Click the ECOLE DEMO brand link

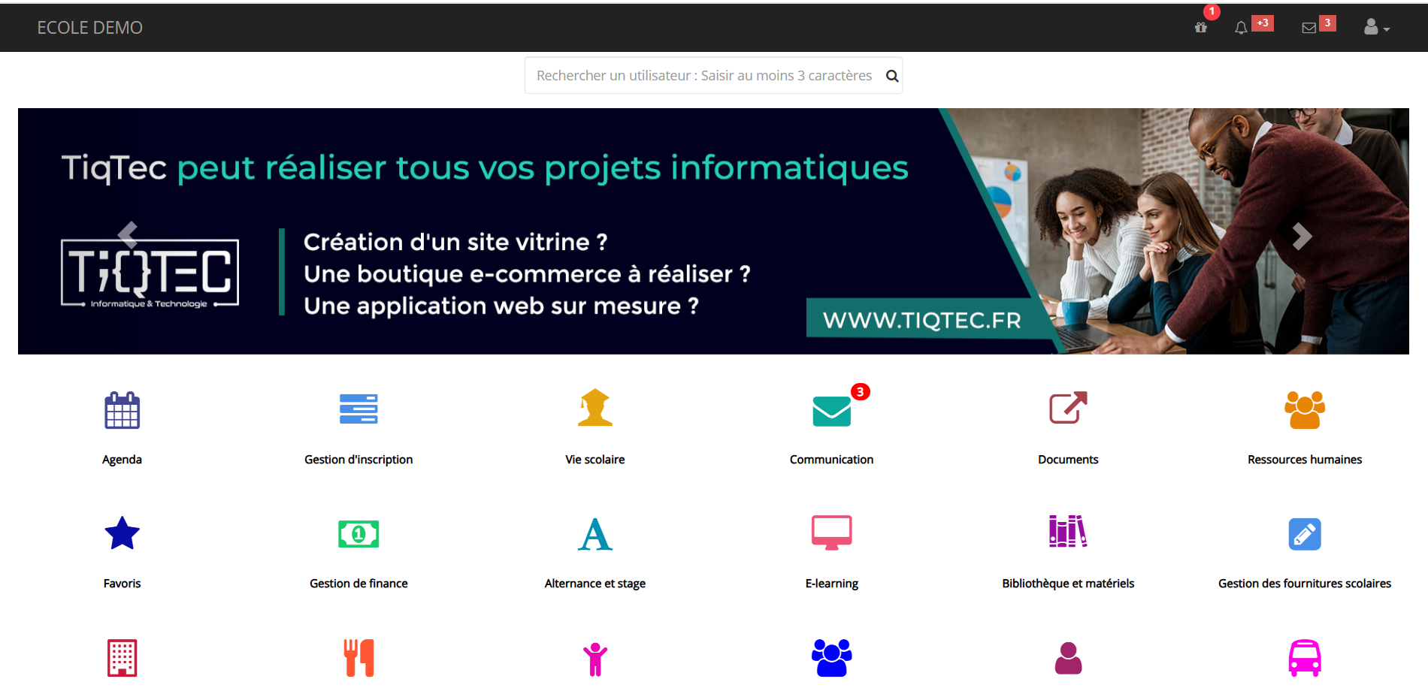click(89, 28)
